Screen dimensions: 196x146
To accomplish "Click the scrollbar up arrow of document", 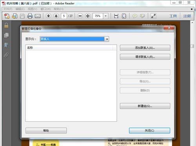I will [192, 23].
